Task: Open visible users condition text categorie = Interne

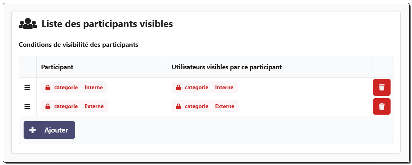Action: (x=209, y=87)
